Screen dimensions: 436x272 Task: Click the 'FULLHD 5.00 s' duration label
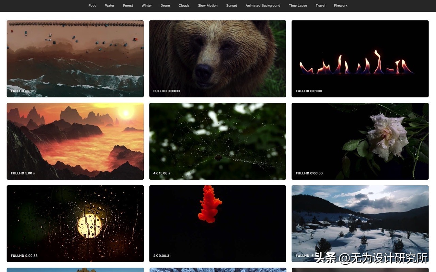tap(23, 173)
